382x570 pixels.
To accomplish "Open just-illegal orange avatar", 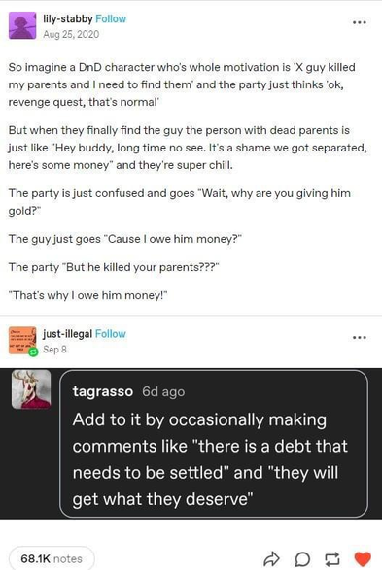I will point(22,340).
